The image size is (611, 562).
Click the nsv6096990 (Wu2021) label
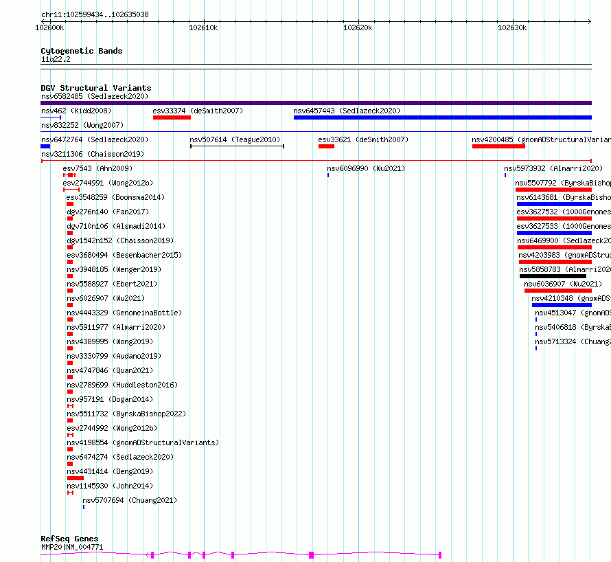pos(366,168)
